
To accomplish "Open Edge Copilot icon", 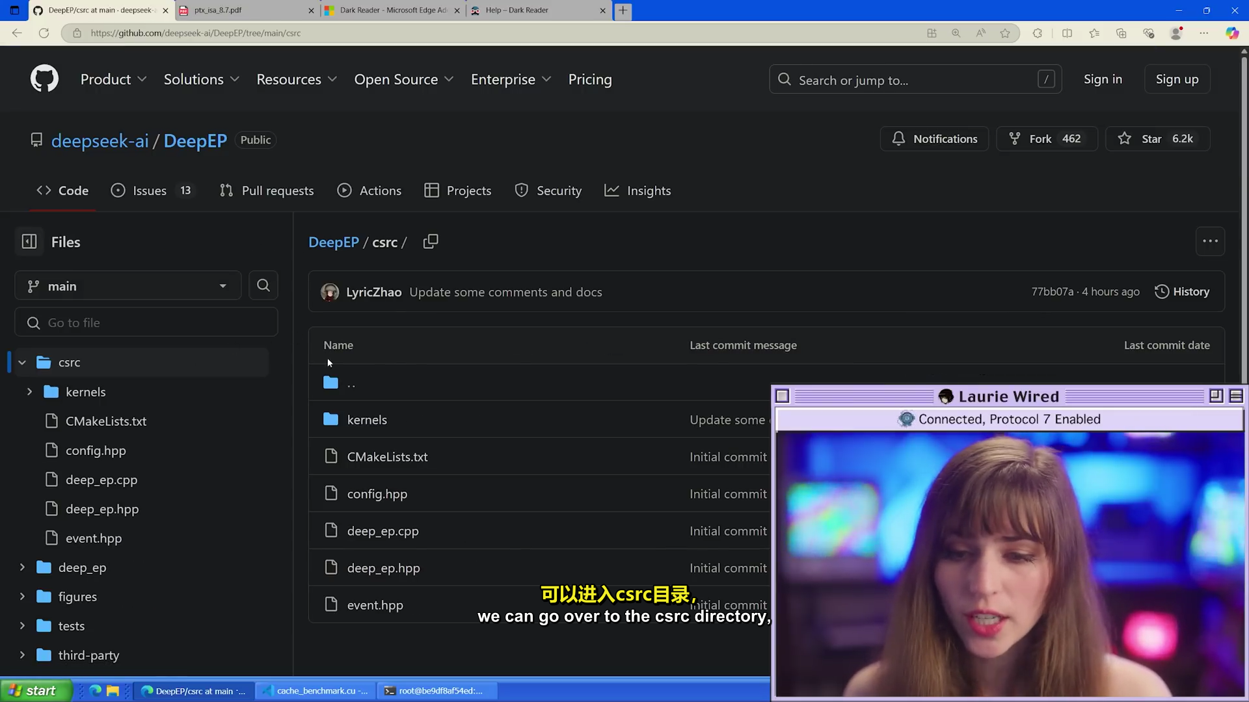I will point(1232,33).
